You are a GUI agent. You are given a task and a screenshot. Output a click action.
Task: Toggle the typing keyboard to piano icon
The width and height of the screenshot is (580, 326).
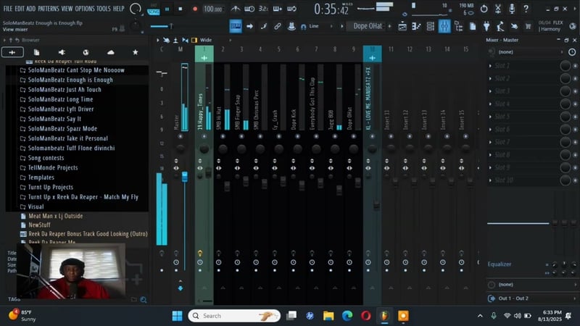point(236,26)
